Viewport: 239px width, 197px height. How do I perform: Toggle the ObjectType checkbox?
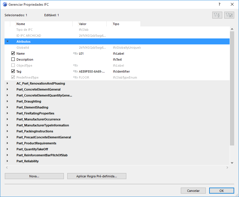pyautogui.click(x=13, y=65)
